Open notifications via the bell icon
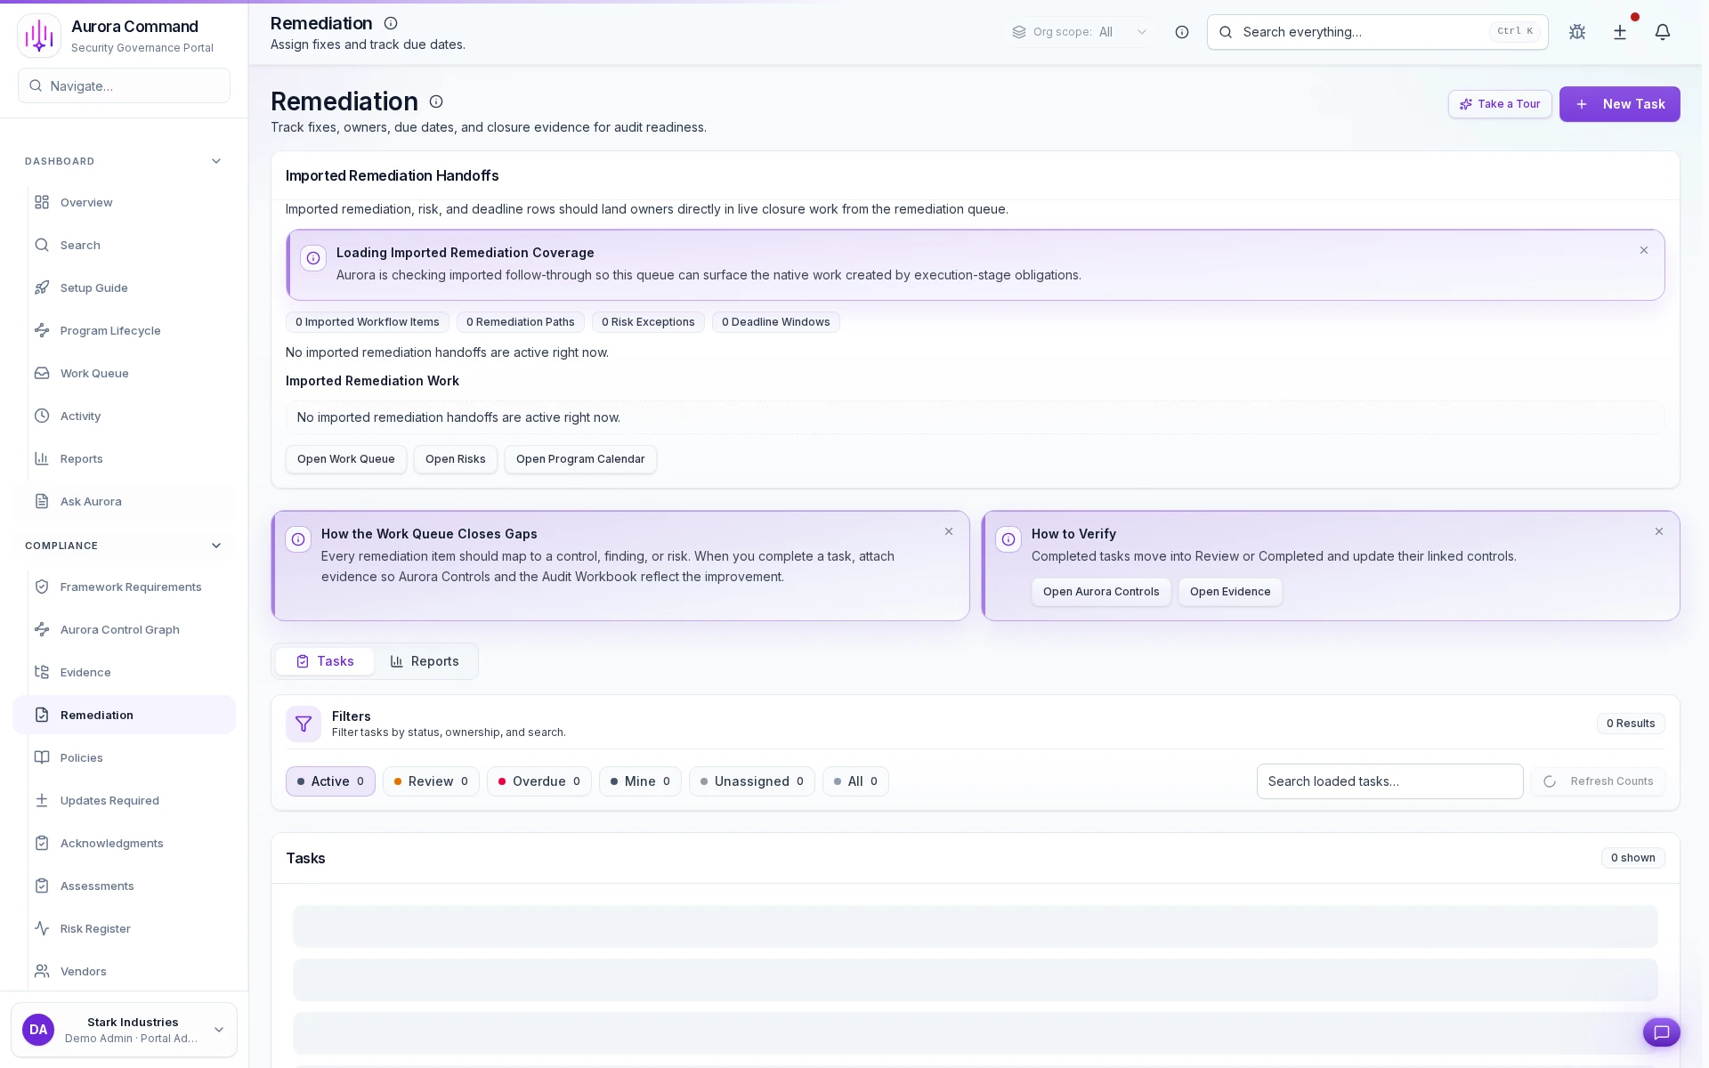Screen dimensions: 1709x1068 1663,32
